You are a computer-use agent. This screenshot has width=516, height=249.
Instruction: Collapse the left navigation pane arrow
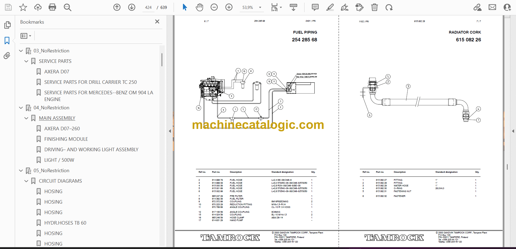[x=170, y=131]
